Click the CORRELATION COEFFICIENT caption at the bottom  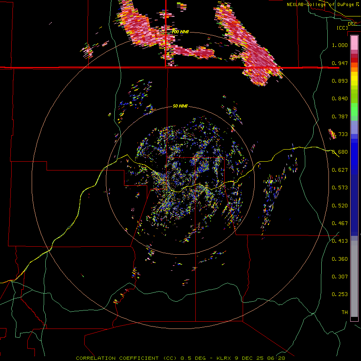pyautogui.click(x=180, y=358)
